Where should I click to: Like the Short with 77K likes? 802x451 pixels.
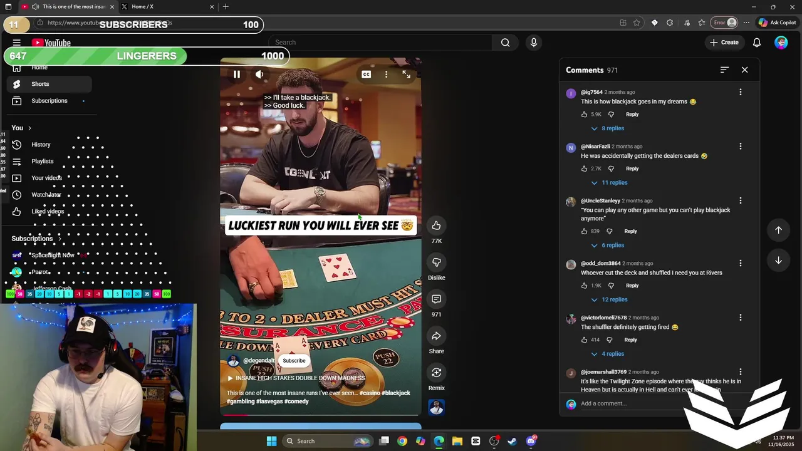pyautogui.click(x=436, y=225)
